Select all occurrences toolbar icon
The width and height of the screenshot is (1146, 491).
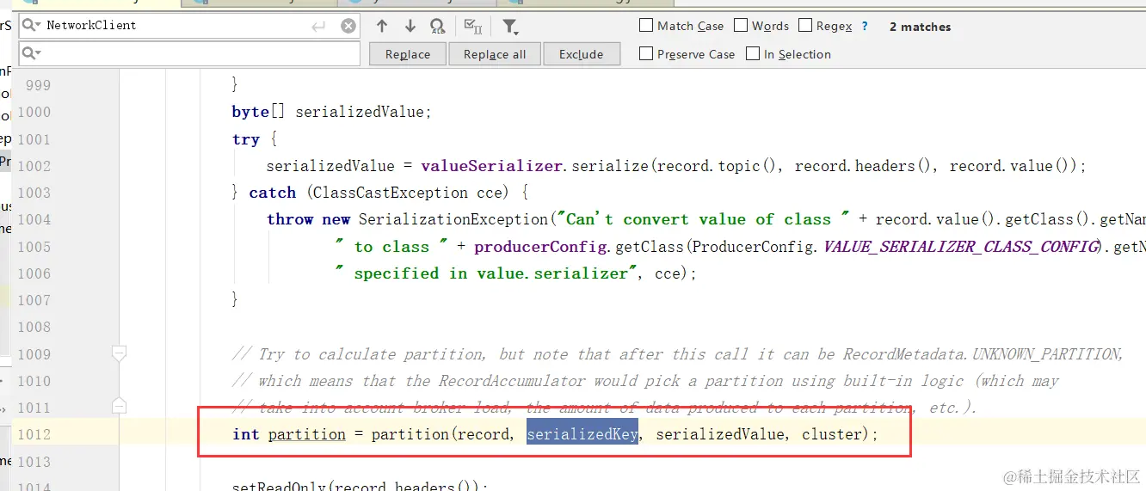pos(472,27)
